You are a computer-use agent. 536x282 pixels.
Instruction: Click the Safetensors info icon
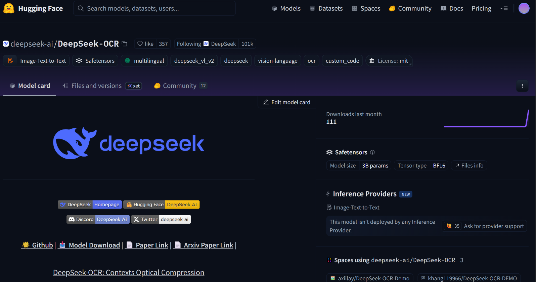(x=372, y=152)
